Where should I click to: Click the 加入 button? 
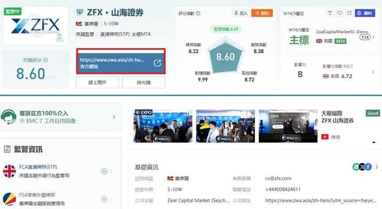point(241,13)
